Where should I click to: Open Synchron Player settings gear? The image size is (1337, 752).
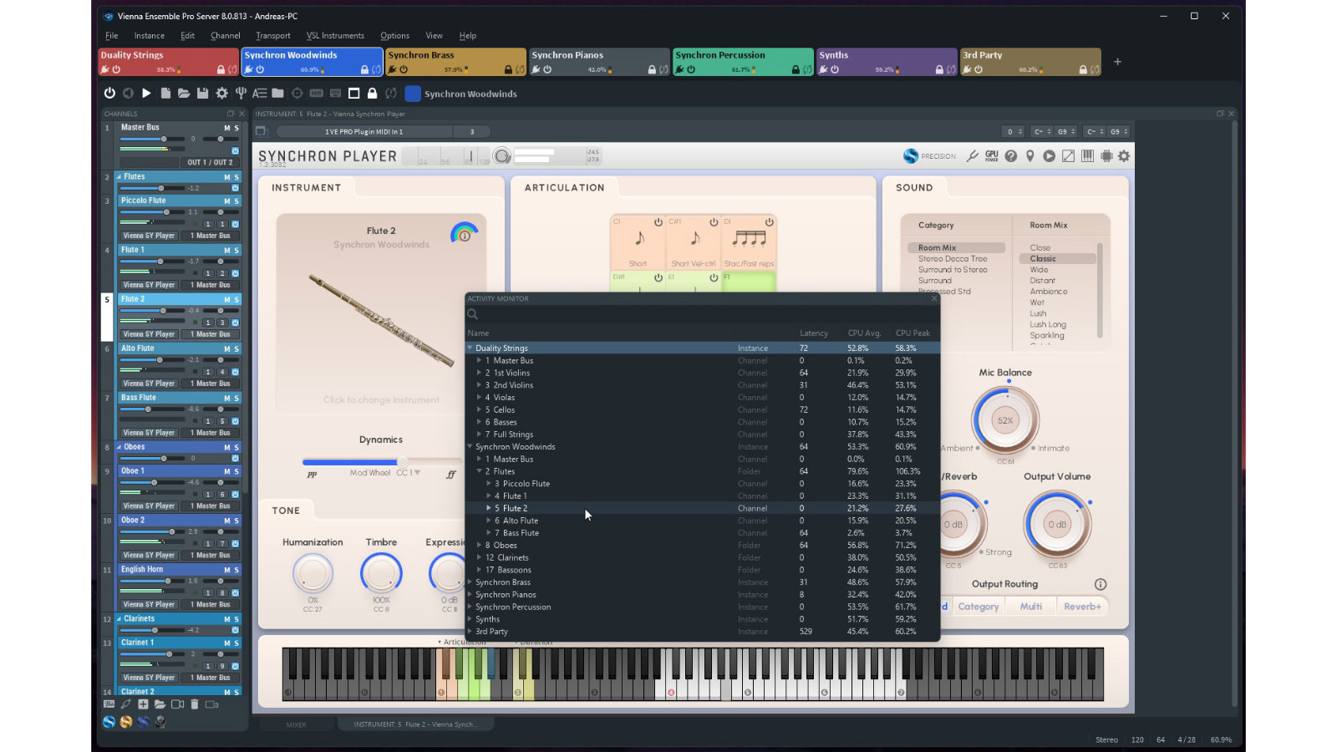[x=1124, y=156]
